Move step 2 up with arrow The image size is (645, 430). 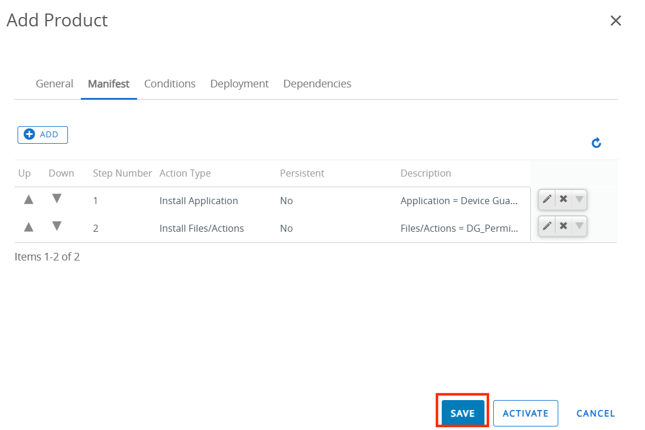28,227
